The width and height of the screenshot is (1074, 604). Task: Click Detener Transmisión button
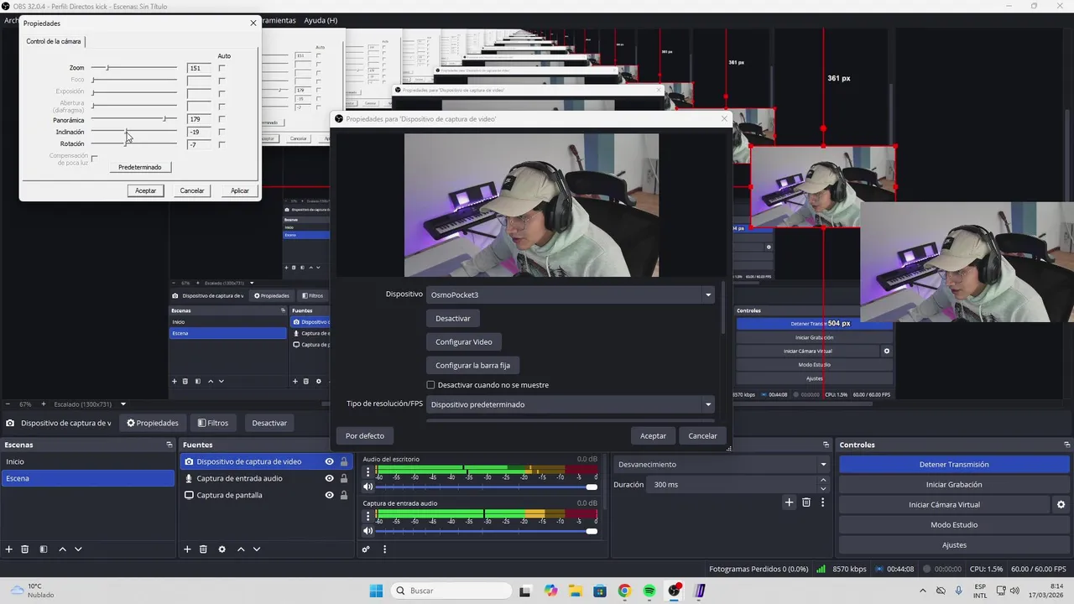(x=954, y=464)
